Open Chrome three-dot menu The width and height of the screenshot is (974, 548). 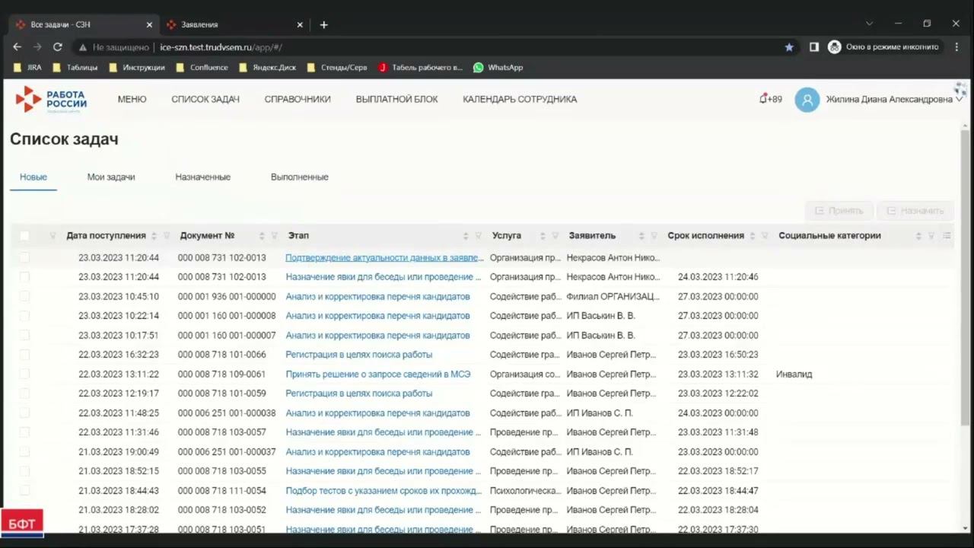point(956,47)
